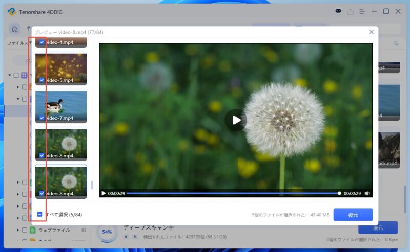Mute the video using the speaker icon
Viewport: 410px width, 252px height.
tap(367, 193)
